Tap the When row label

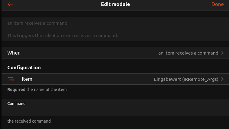click(x=14, y=53)
